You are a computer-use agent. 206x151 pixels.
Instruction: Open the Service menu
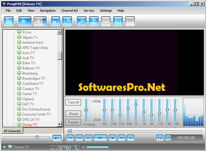click(89, 11)
